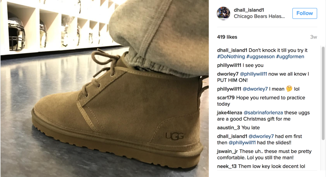Click @dworley7 mention in phillywill11's reply
Screen dimensions: 326x177
[x=255, y=89]
